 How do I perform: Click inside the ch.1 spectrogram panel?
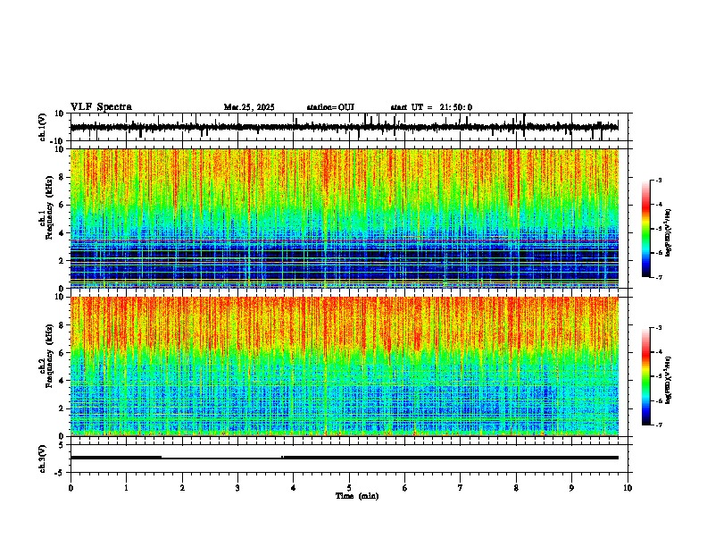pyautogui.click(x=345, y=218)
